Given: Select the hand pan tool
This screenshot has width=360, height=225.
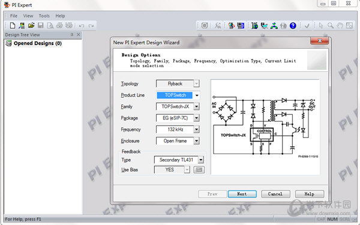Looking at the screenshot, I should [340, 25].
